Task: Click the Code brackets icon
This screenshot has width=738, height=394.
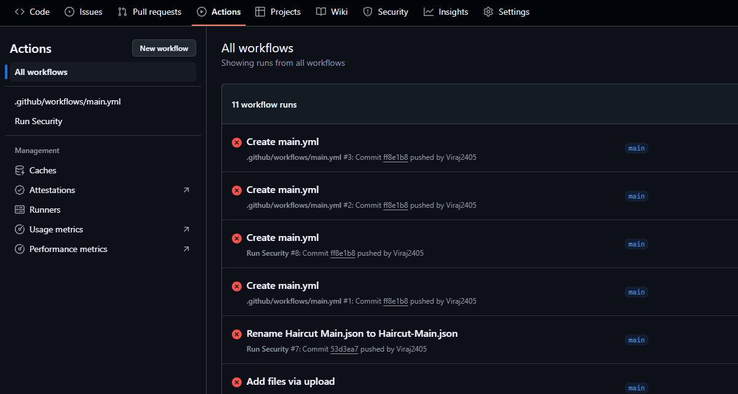Action: 20,12
